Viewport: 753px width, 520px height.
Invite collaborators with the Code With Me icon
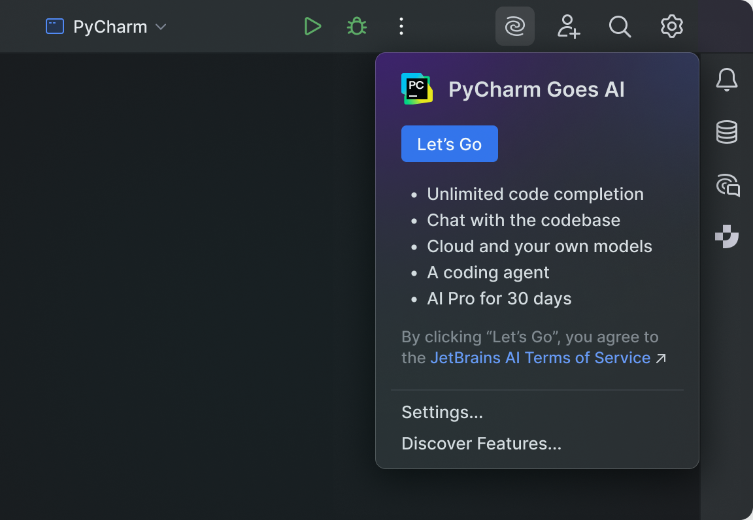click(568, 27)
